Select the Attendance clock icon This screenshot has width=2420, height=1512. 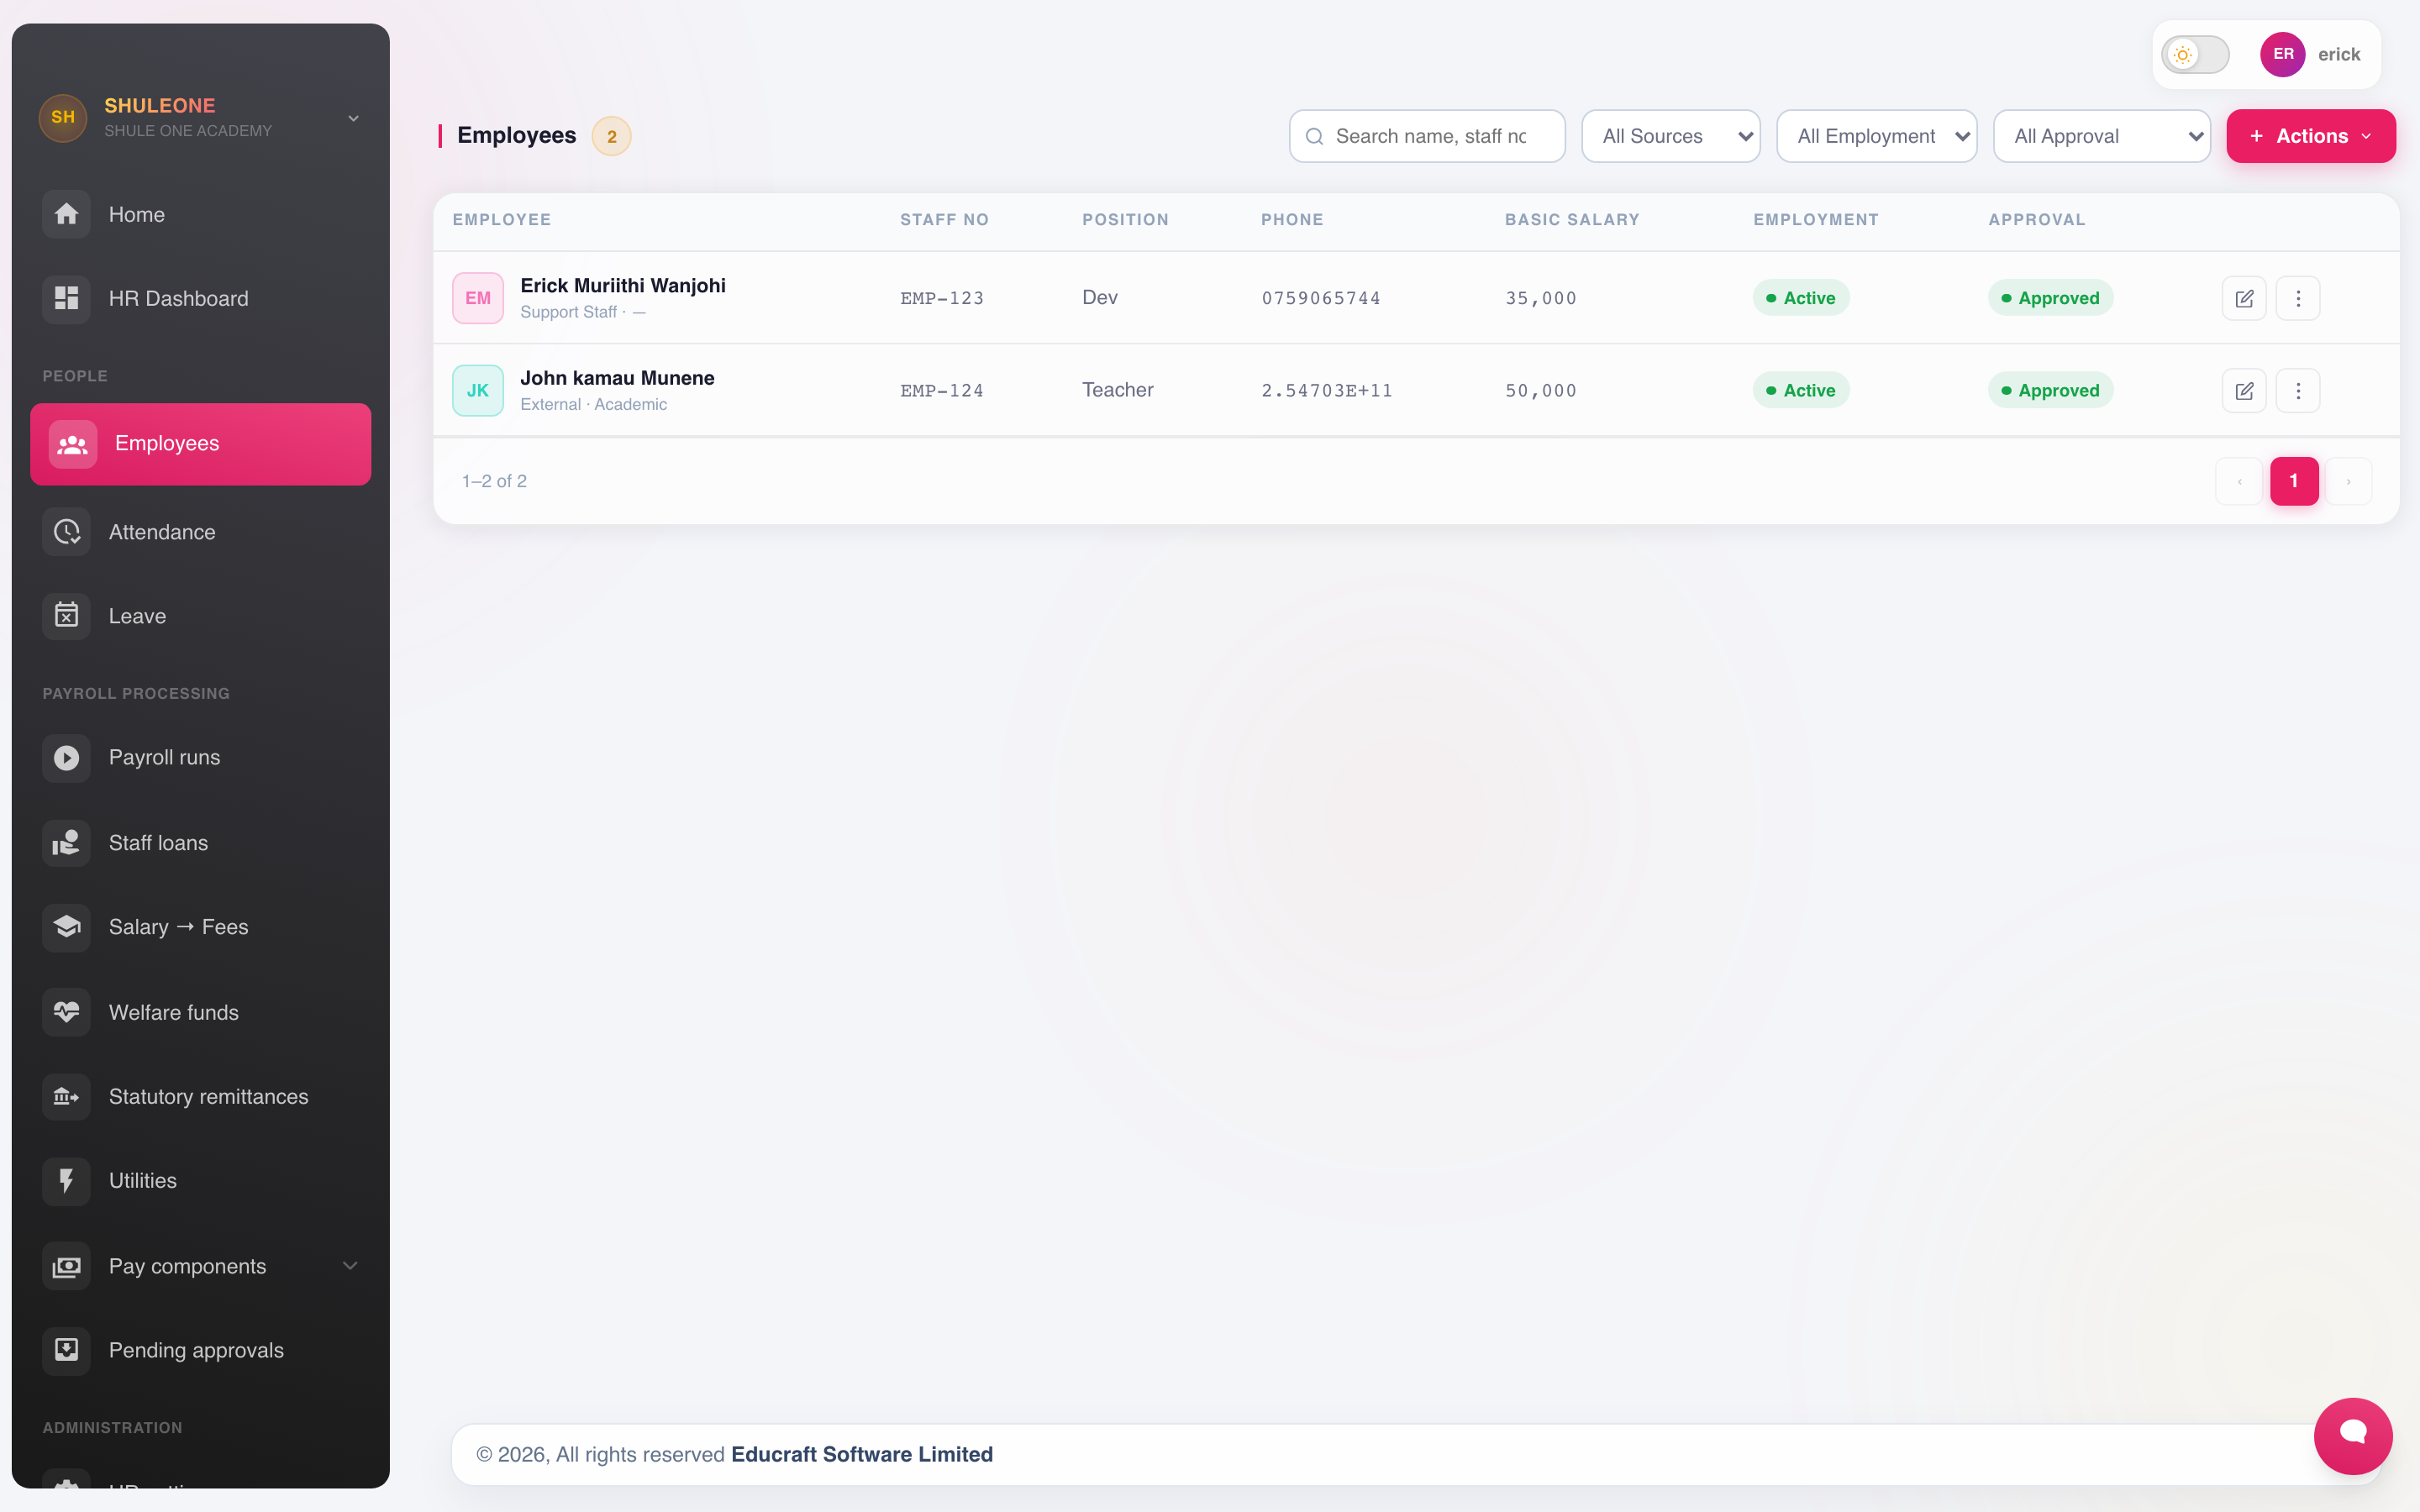[66, 532]
